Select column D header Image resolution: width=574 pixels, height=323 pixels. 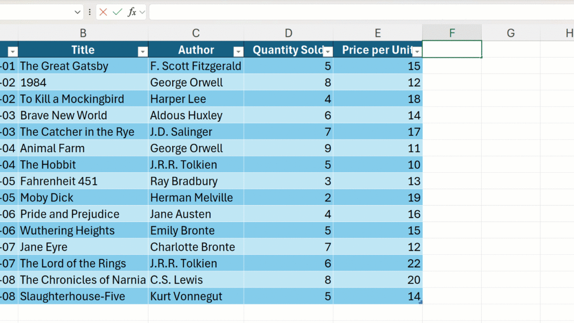click(288, 33)
